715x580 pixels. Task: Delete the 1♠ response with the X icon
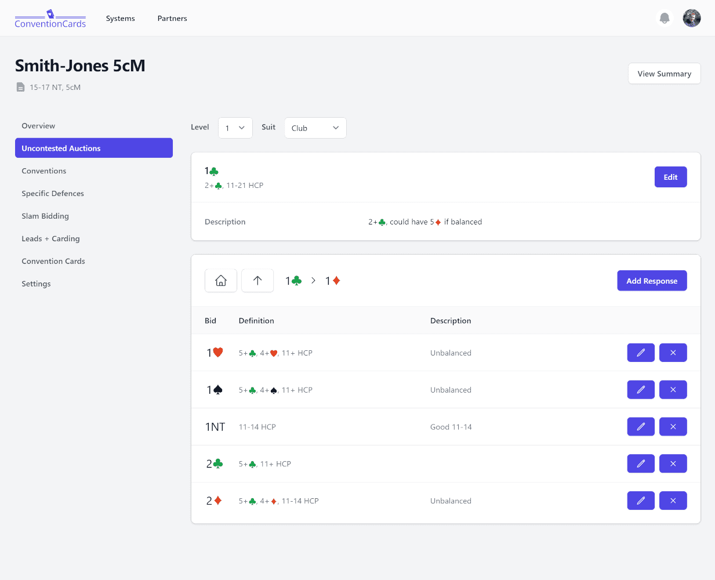(673, 390)
